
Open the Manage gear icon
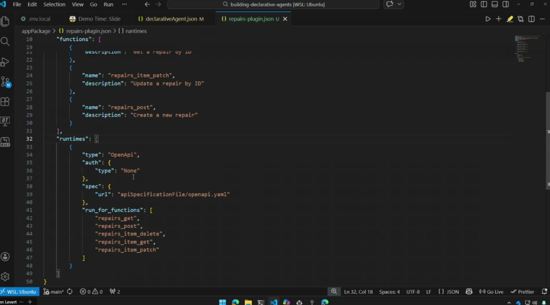coord(5,277)
